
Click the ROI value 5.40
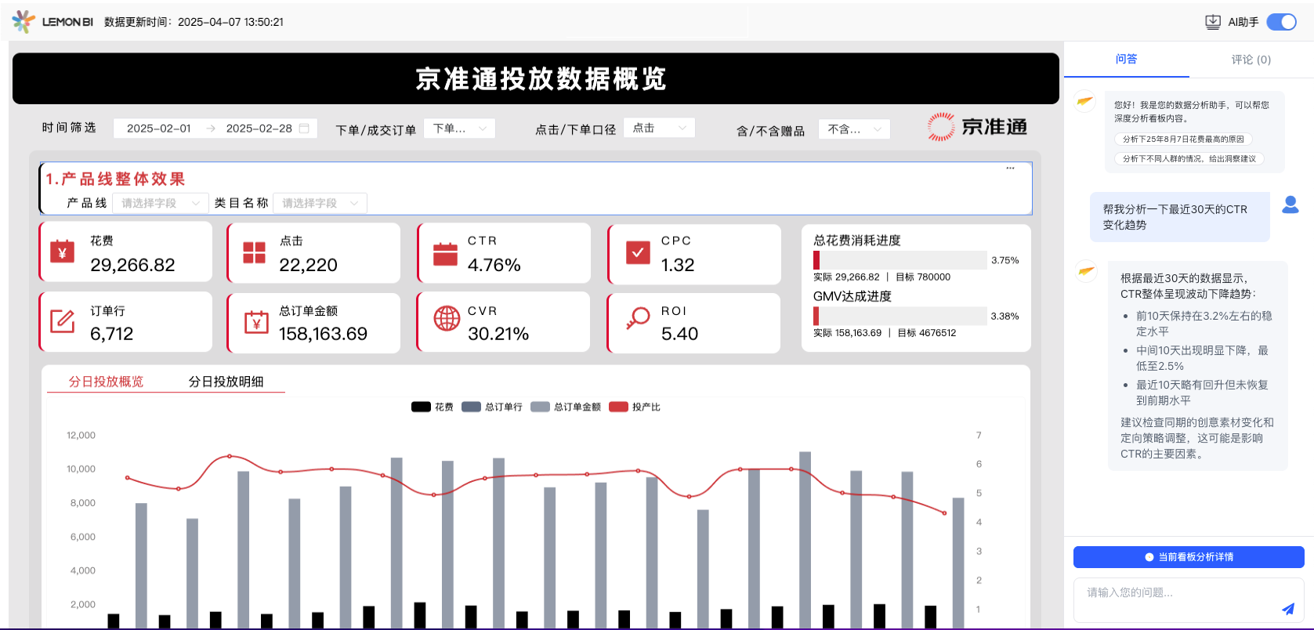pyautogui.click(x=679, y=334)
